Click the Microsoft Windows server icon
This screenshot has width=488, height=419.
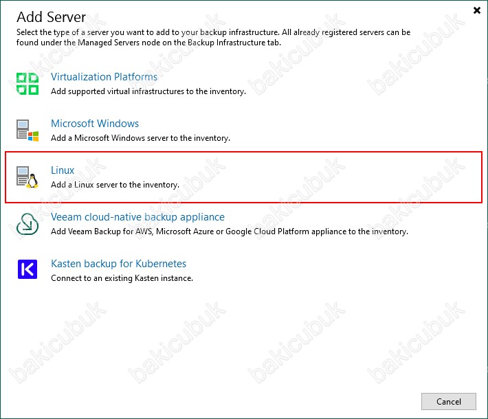click(x=27, y=131)
